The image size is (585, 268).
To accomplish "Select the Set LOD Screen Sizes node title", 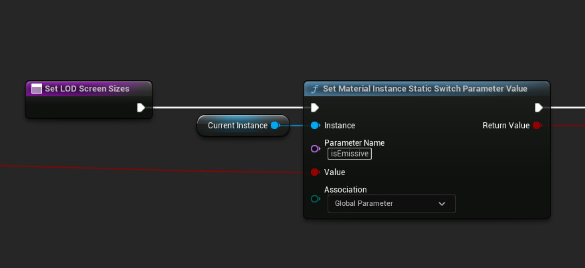I will tap(87, 89).
